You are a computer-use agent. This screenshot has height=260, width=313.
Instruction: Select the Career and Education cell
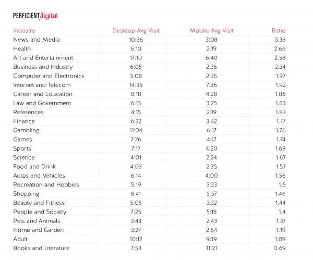point(43,94)
